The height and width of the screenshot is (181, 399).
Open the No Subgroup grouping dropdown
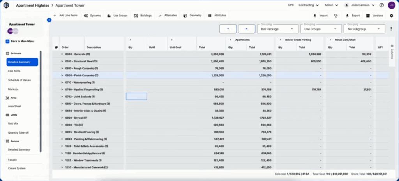pyautogui.click(x=364, y=29)
